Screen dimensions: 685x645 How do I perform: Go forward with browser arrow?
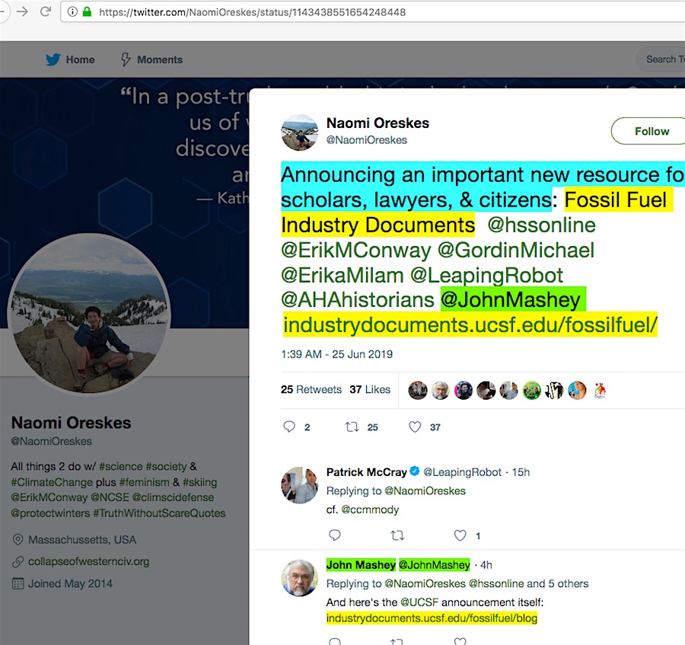point(22,12)
